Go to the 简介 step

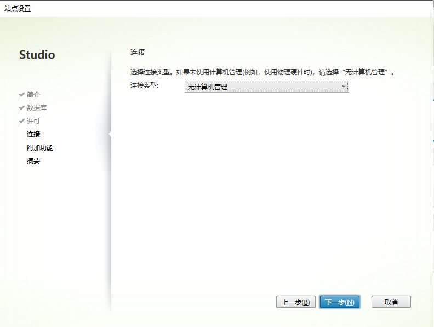pyautogui.click(x=33, y=94)
